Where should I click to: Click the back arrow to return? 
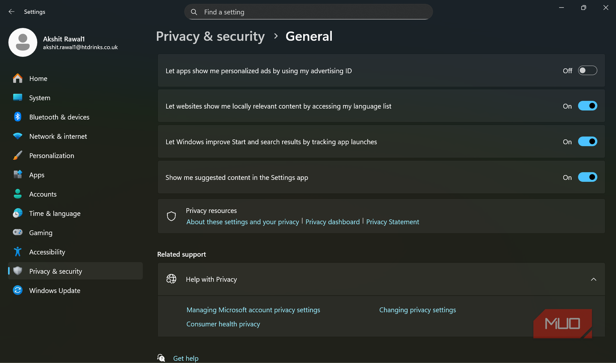(11, 11)
